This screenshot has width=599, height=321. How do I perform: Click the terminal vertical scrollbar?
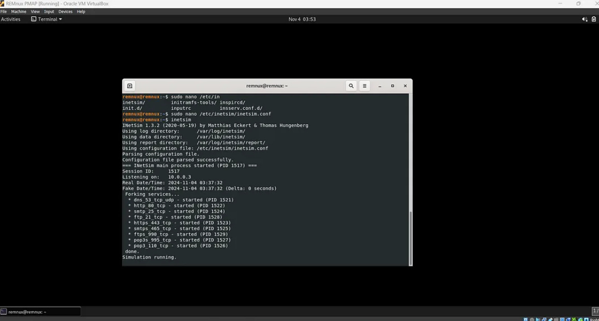[x=411, y=238]
